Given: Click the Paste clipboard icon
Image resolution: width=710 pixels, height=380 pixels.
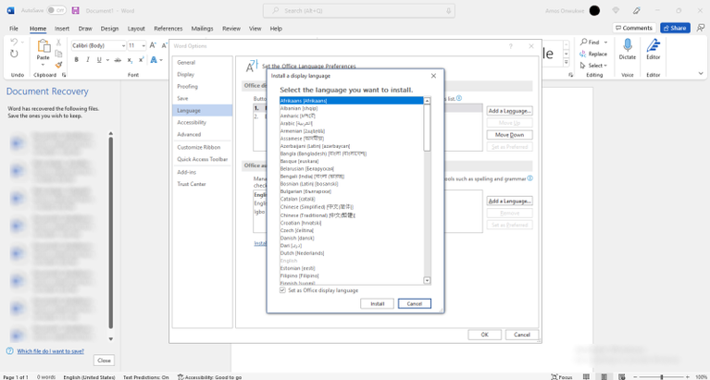Looking at the screenshot, I should [43, 46].
